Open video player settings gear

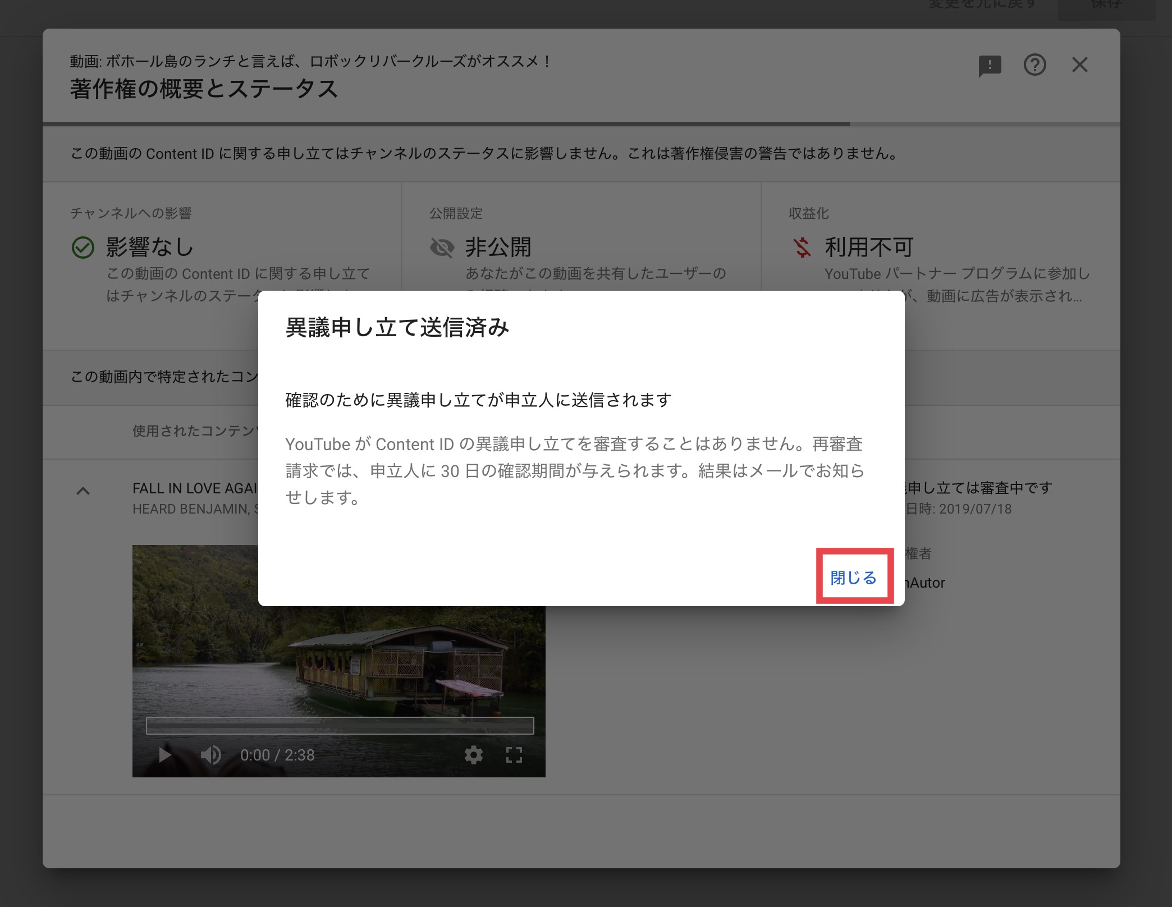coord(473,755)
